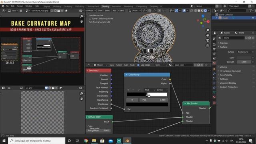
Task: Switch to material preview shading mode
Action: (202, 11)
